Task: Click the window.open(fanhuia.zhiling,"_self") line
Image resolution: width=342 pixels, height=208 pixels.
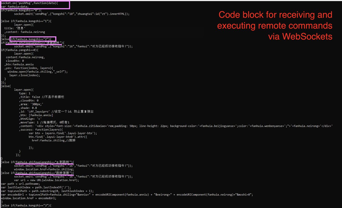Action: click(x=38, y=72)
